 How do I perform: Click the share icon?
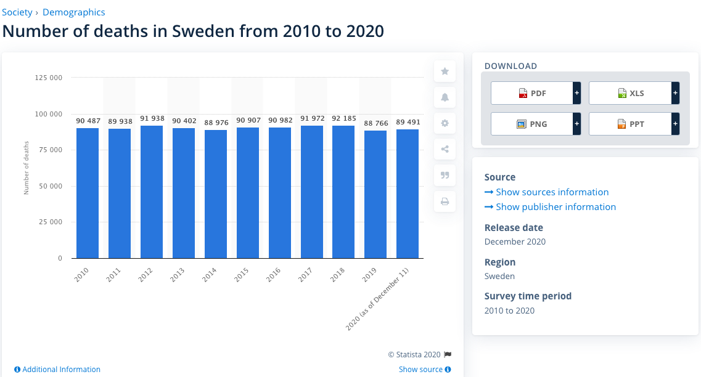pyautogui.click(x=445, y=149)
